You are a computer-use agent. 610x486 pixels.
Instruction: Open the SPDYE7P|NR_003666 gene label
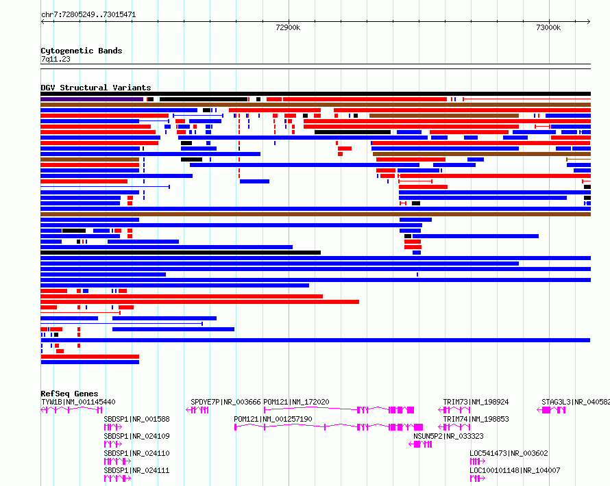click(225, 402)
